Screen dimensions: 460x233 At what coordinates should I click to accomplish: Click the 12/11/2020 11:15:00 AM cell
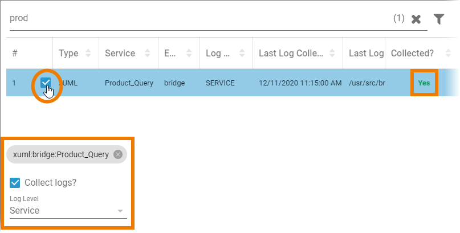click(300, 83)
